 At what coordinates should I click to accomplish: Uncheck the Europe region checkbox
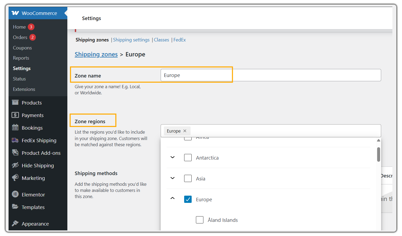click(188, 199)
